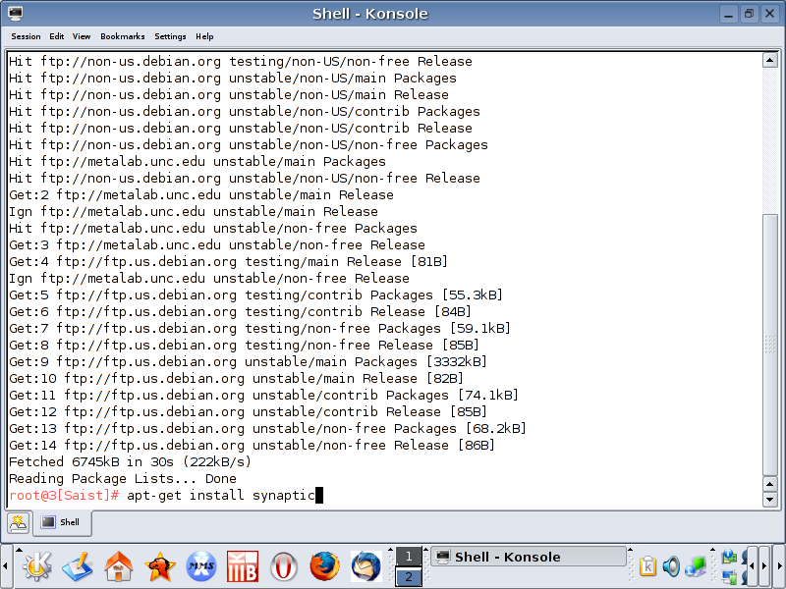Image resolution: width=786 pixels, height=589 pixels.
Task: Switch to virtual desktop 1 in pager
Action: tap(409, 557)
